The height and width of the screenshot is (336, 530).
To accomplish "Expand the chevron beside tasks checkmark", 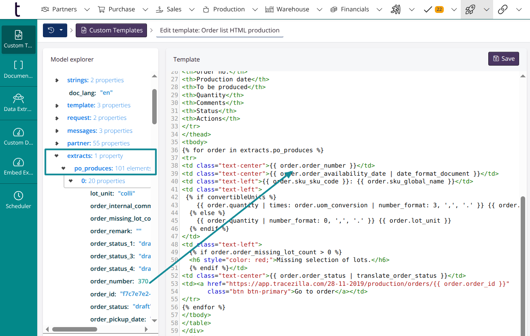I will coord(454,9).
